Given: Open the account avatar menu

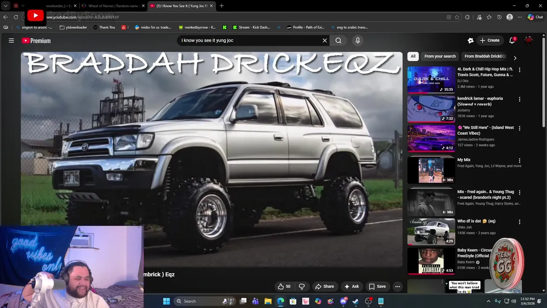Looking at the screenshot, I should pos(529,41).
